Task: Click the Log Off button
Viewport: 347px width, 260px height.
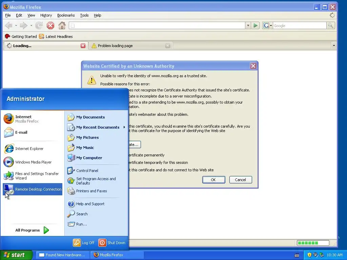Action: coord(84,243)
